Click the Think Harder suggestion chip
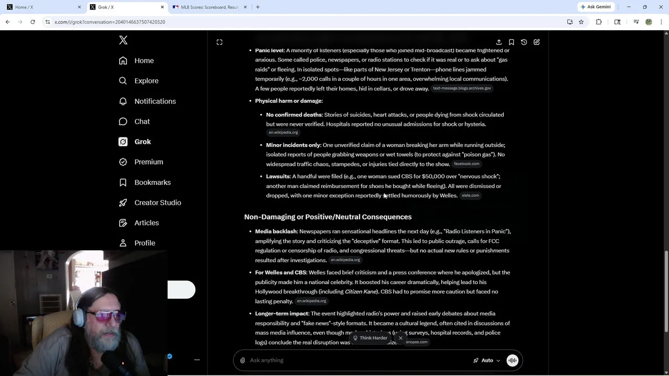669x376 pixels. [x=370, y=338]
